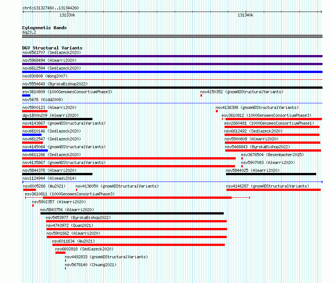Click the nsv6563707 (Sedlazeck2020) variant label
The height and width of the screenshot is (283, 333).
click(x=52, y=52)
